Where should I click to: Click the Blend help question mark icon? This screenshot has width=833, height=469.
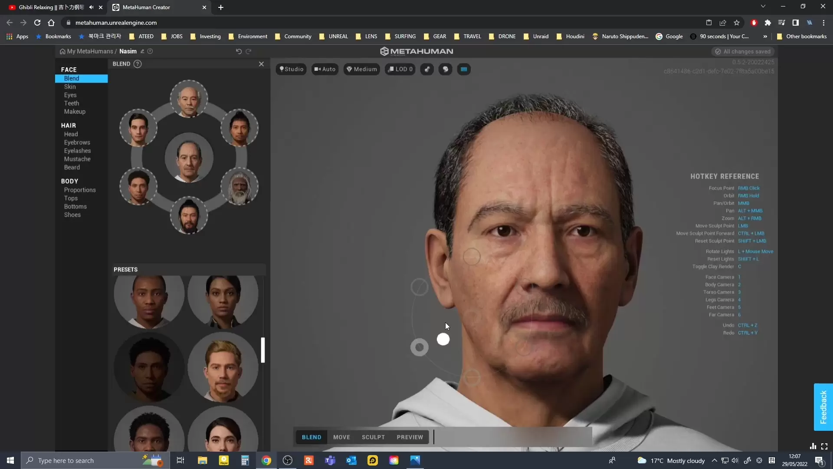[138, 64]
